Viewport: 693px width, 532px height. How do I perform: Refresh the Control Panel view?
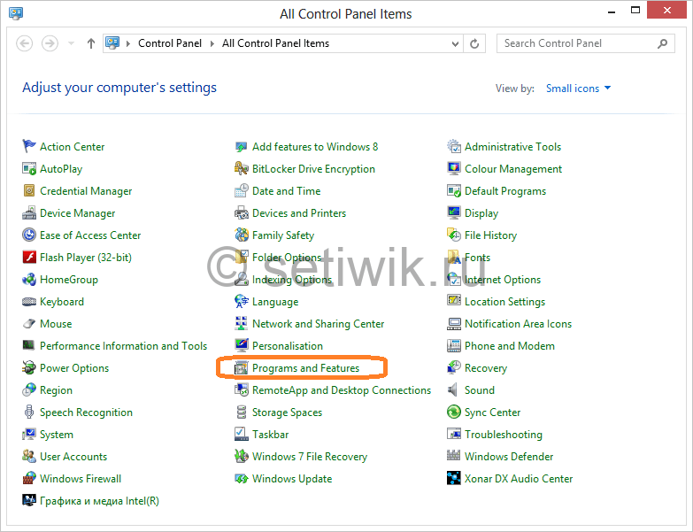474,43
